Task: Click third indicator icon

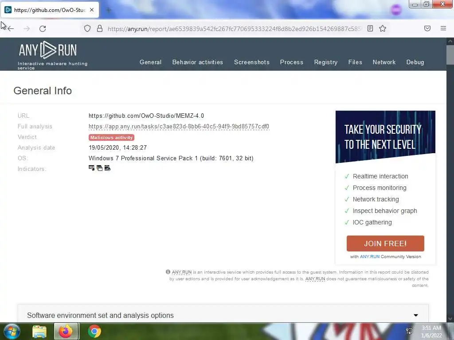Action: [x=107, y=168]
